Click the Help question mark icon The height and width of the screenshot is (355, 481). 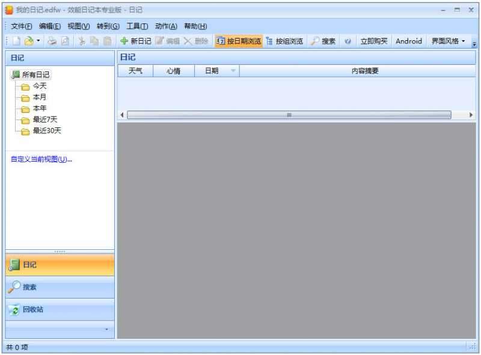point(348,41)
